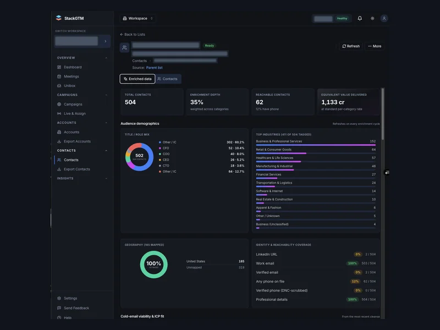Click the Business & Professional Services bar
This screenshot has width=440, height=330.
tap(316, 145)
